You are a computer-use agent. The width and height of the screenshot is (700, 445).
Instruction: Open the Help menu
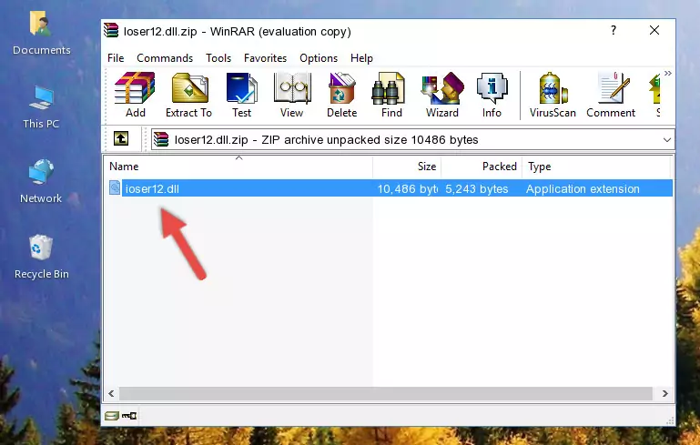[x=361, y=58]
